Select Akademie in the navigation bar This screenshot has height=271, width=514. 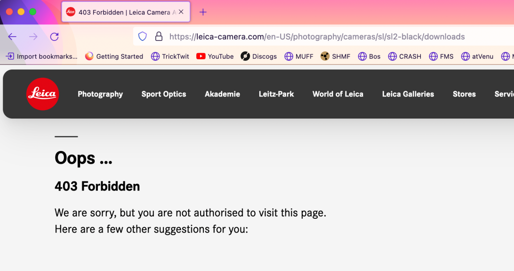pyautogui.click(x=222, y=94)
